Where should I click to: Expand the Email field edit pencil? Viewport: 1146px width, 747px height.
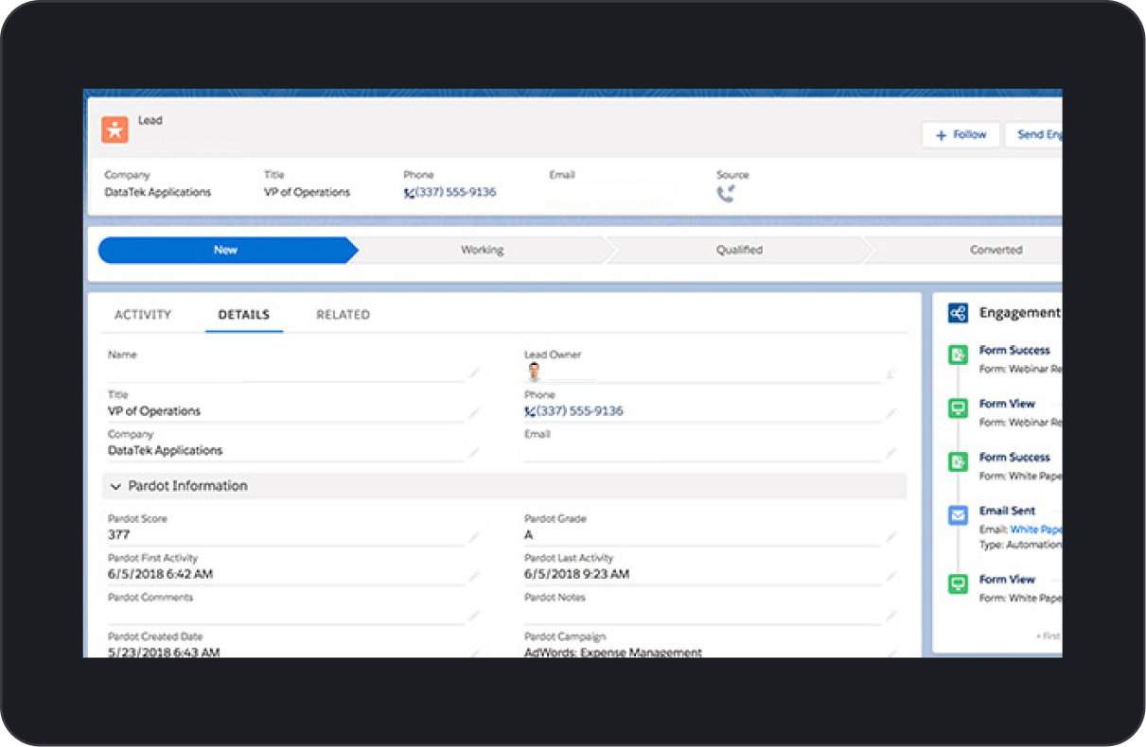coord(890,450)
